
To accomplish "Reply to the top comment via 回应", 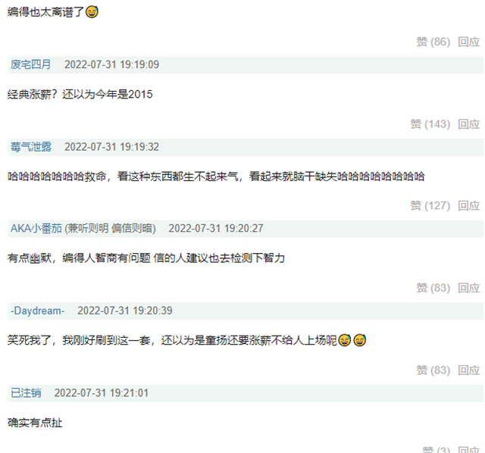I will coord(468,42).
